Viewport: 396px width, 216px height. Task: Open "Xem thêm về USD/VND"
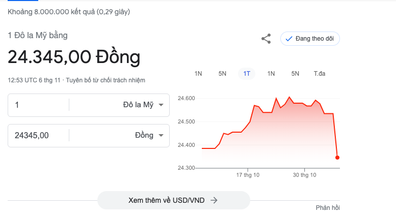click(x=173, y=200)
